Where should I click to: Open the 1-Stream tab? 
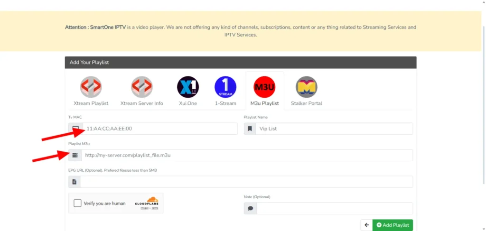225,91
